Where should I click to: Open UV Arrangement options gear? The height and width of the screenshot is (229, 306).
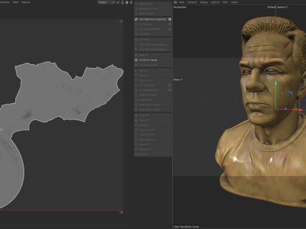(170, 90)
